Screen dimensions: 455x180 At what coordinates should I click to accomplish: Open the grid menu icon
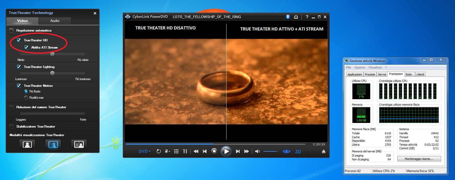[x=176, y=152]
